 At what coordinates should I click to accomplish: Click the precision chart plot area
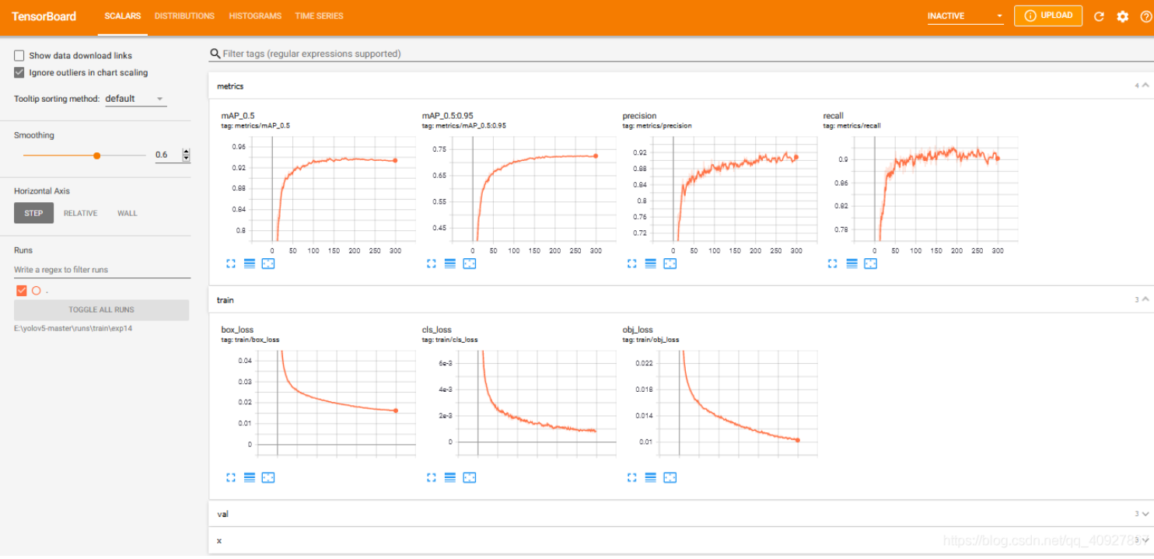pyautogui.click(x=734, y=189)
